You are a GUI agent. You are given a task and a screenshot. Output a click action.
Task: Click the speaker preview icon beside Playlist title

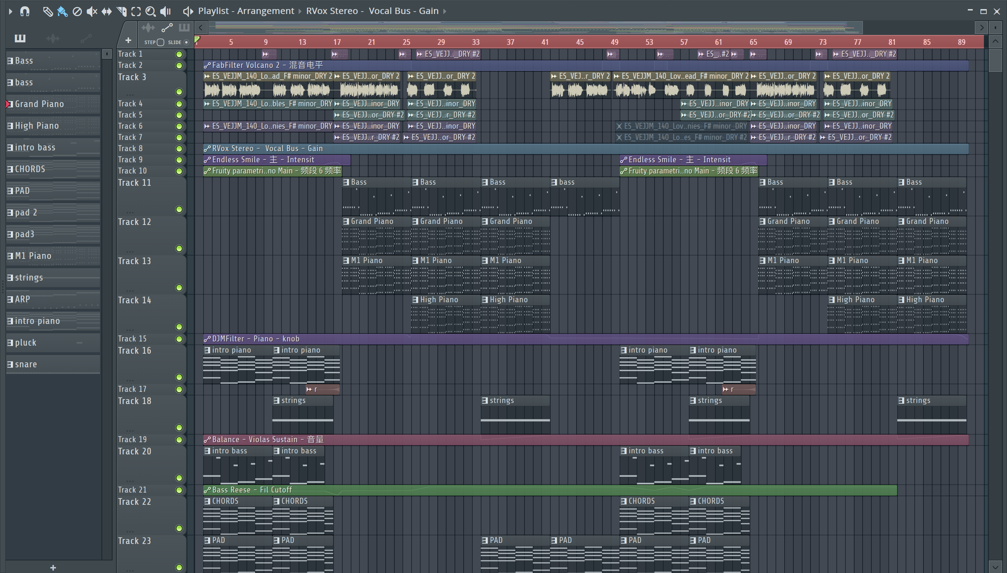(188, 12)
